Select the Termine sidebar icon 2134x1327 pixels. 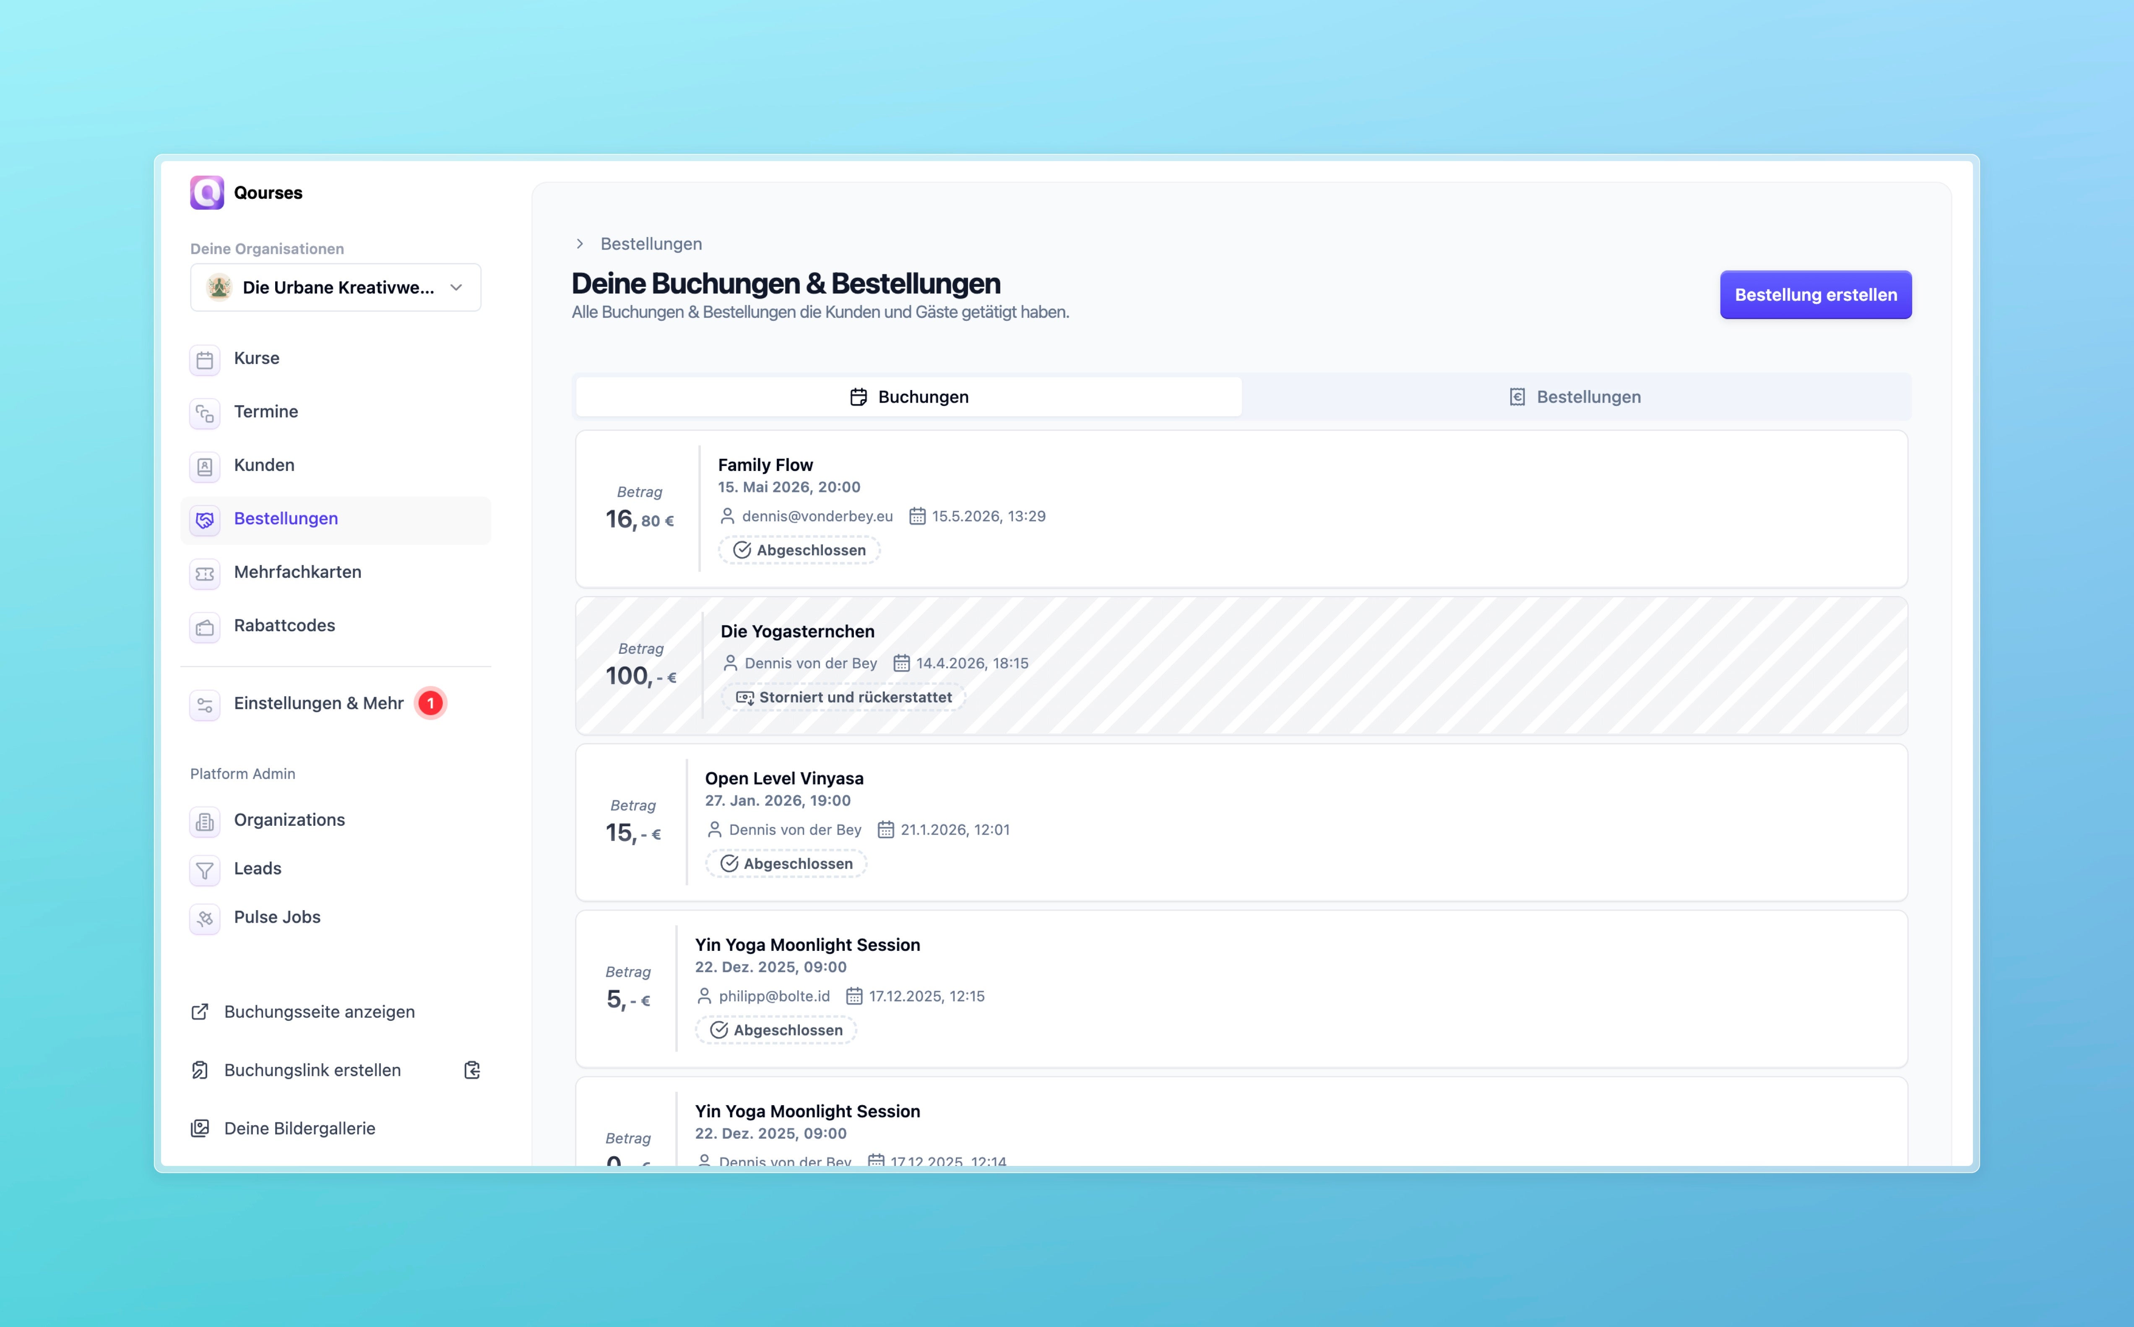click(204, 414)
